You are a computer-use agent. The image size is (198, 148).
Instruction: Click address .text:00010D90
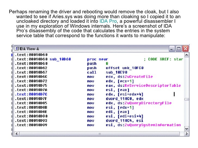click(31, 116)
